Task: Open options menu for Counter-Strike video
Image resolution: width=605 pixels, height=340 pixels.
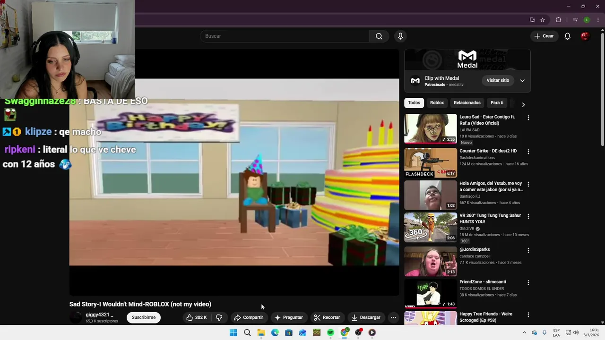Action: pos(528,152)
